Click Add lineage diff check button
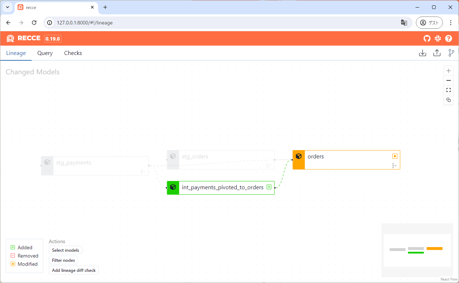459x283 pixels. coord(74,270)
